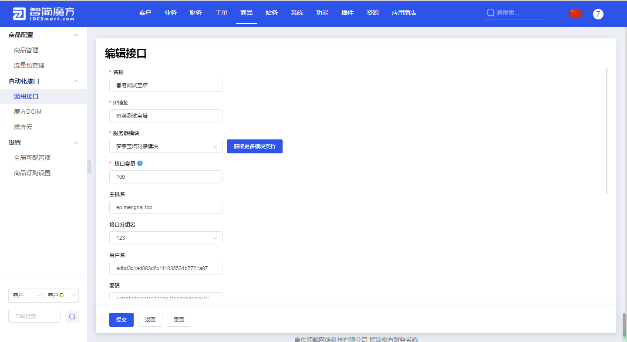Click the sidebar collapse handle arrow
This screenshot has width=627, height=342.
point(89,167)
